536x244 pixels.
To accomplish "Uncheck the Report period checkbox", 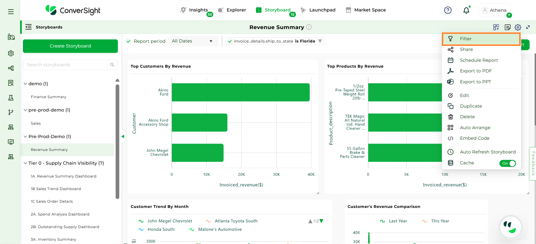I will (x=128, y=41).
